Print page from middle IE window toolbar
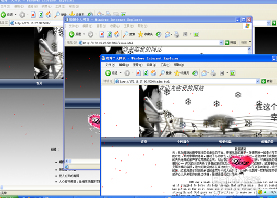The height and width of the screenshot is (198, 277). (x=177, y=34)
